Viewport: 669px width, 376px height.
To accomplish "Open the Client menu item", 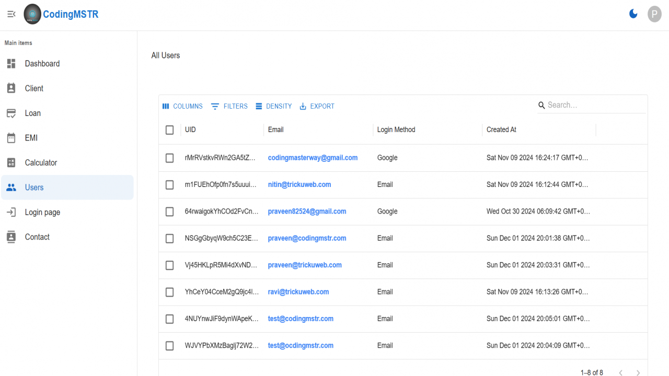I will coord(67,88).
